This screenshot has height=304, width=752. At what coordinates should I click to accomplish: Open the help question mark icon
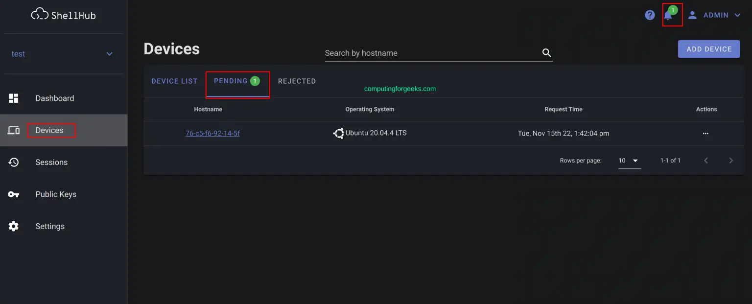[650, 15]
